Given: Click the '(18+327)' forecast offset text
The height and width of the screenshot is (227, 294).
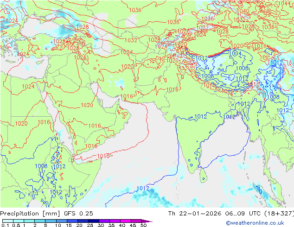Looking at the screenshot, I should (x=280, y=214).
